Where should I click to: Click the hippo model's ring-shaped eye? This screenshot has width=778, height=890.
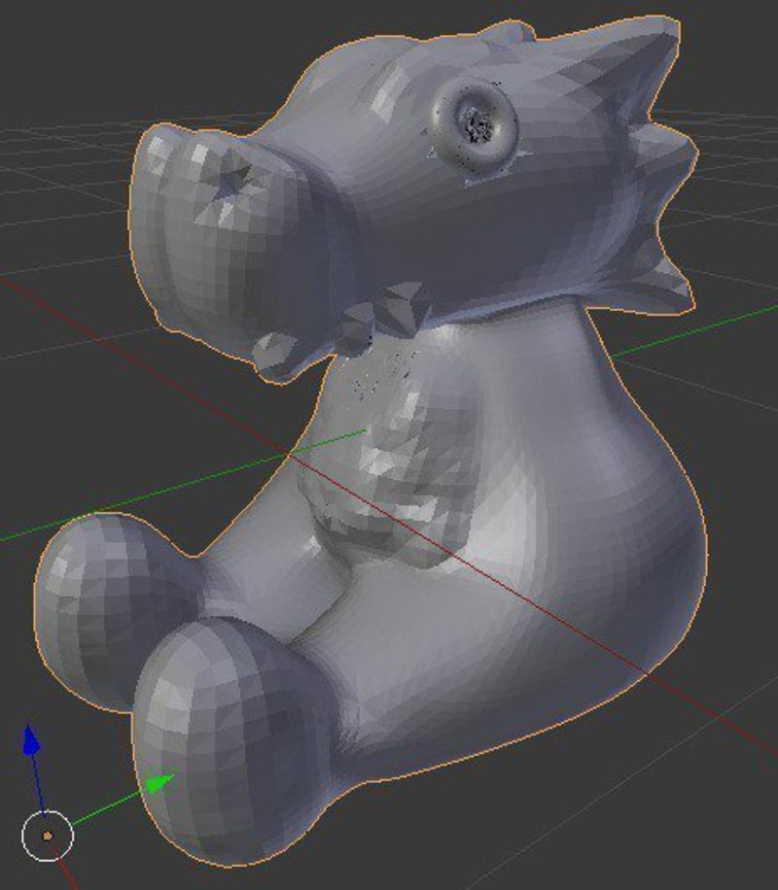pyautogui.click(x=476, y=125)
